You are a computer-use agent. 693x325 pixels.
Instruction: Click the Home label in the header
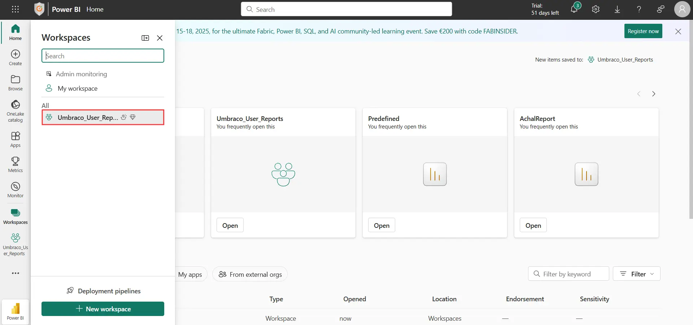[95, 9]
